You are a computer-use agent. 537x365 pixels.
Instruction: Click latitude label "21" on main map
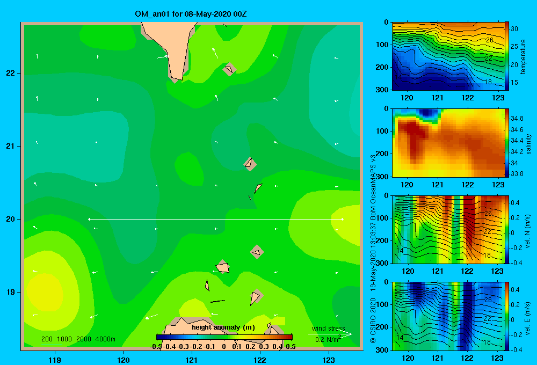[x=10, y=146]
